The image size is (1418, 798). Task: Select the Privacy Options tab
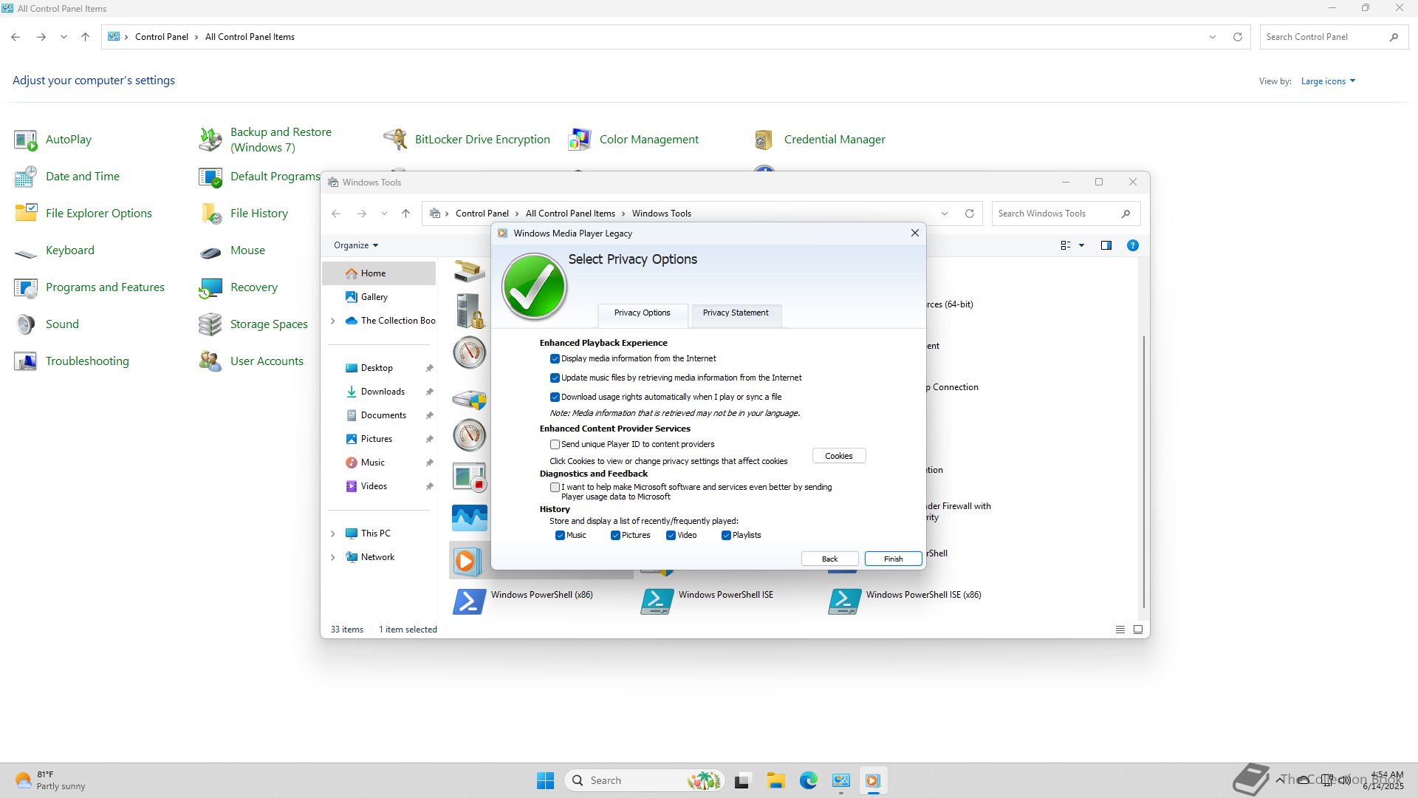642,313
